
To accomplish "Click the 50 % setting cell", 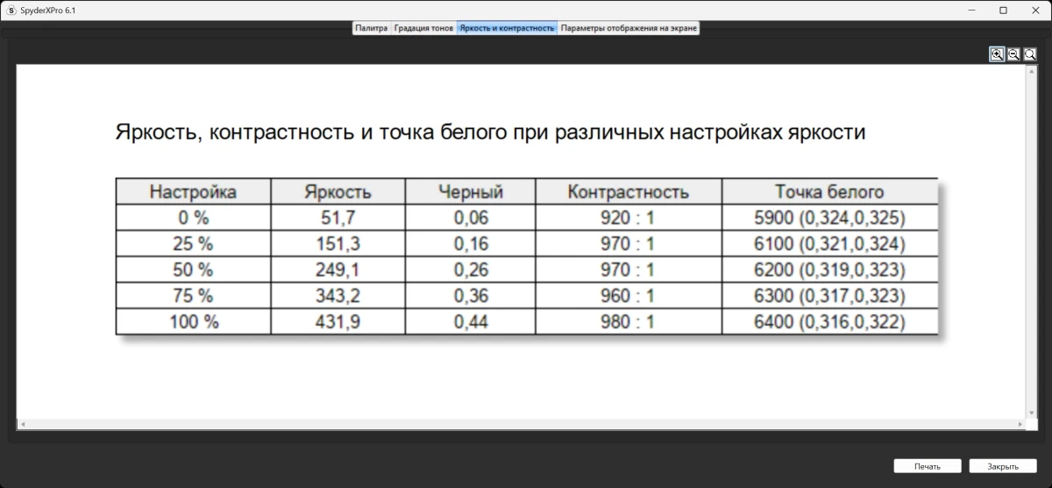I will pos(193,270).
